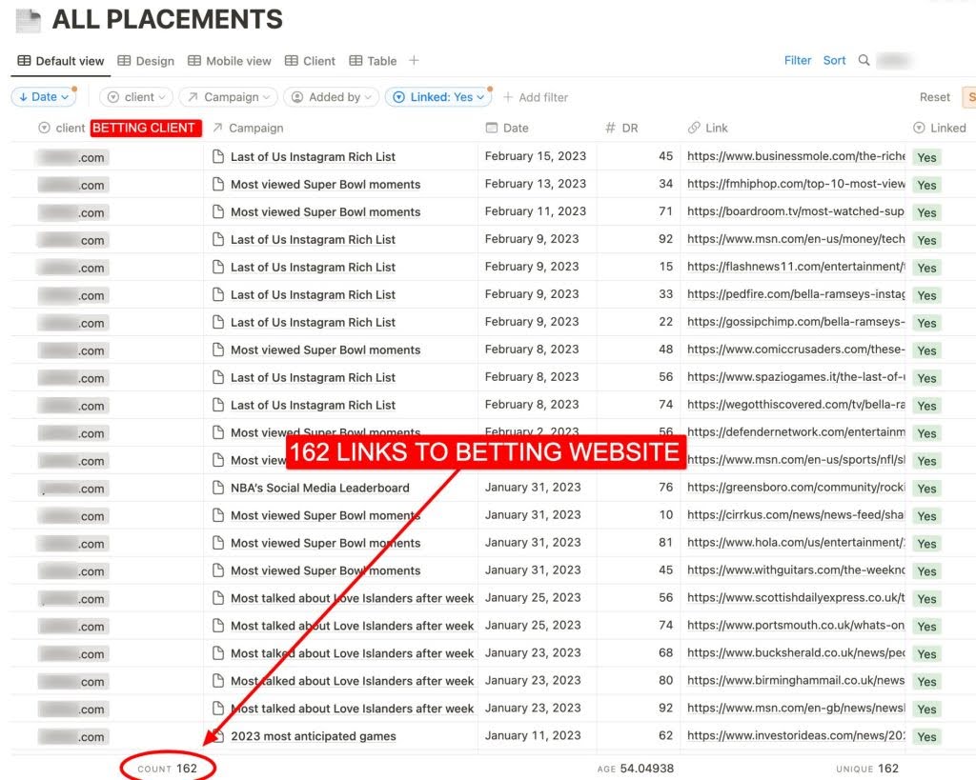
Task: Expand the client filter chip
Action: 135,97
